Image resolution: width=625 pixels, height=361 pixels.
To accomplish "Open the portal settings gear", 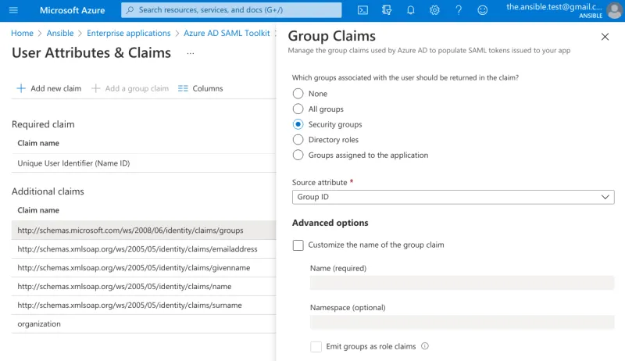I will point(434,10).
